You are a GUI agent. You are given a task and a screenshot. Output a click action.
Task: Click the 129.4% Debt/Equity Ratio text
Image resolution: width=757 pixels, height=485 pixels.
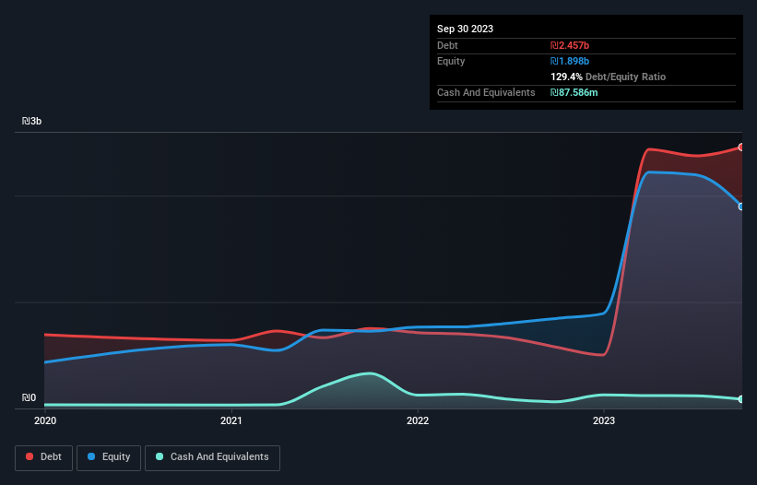tap(608, 77)
